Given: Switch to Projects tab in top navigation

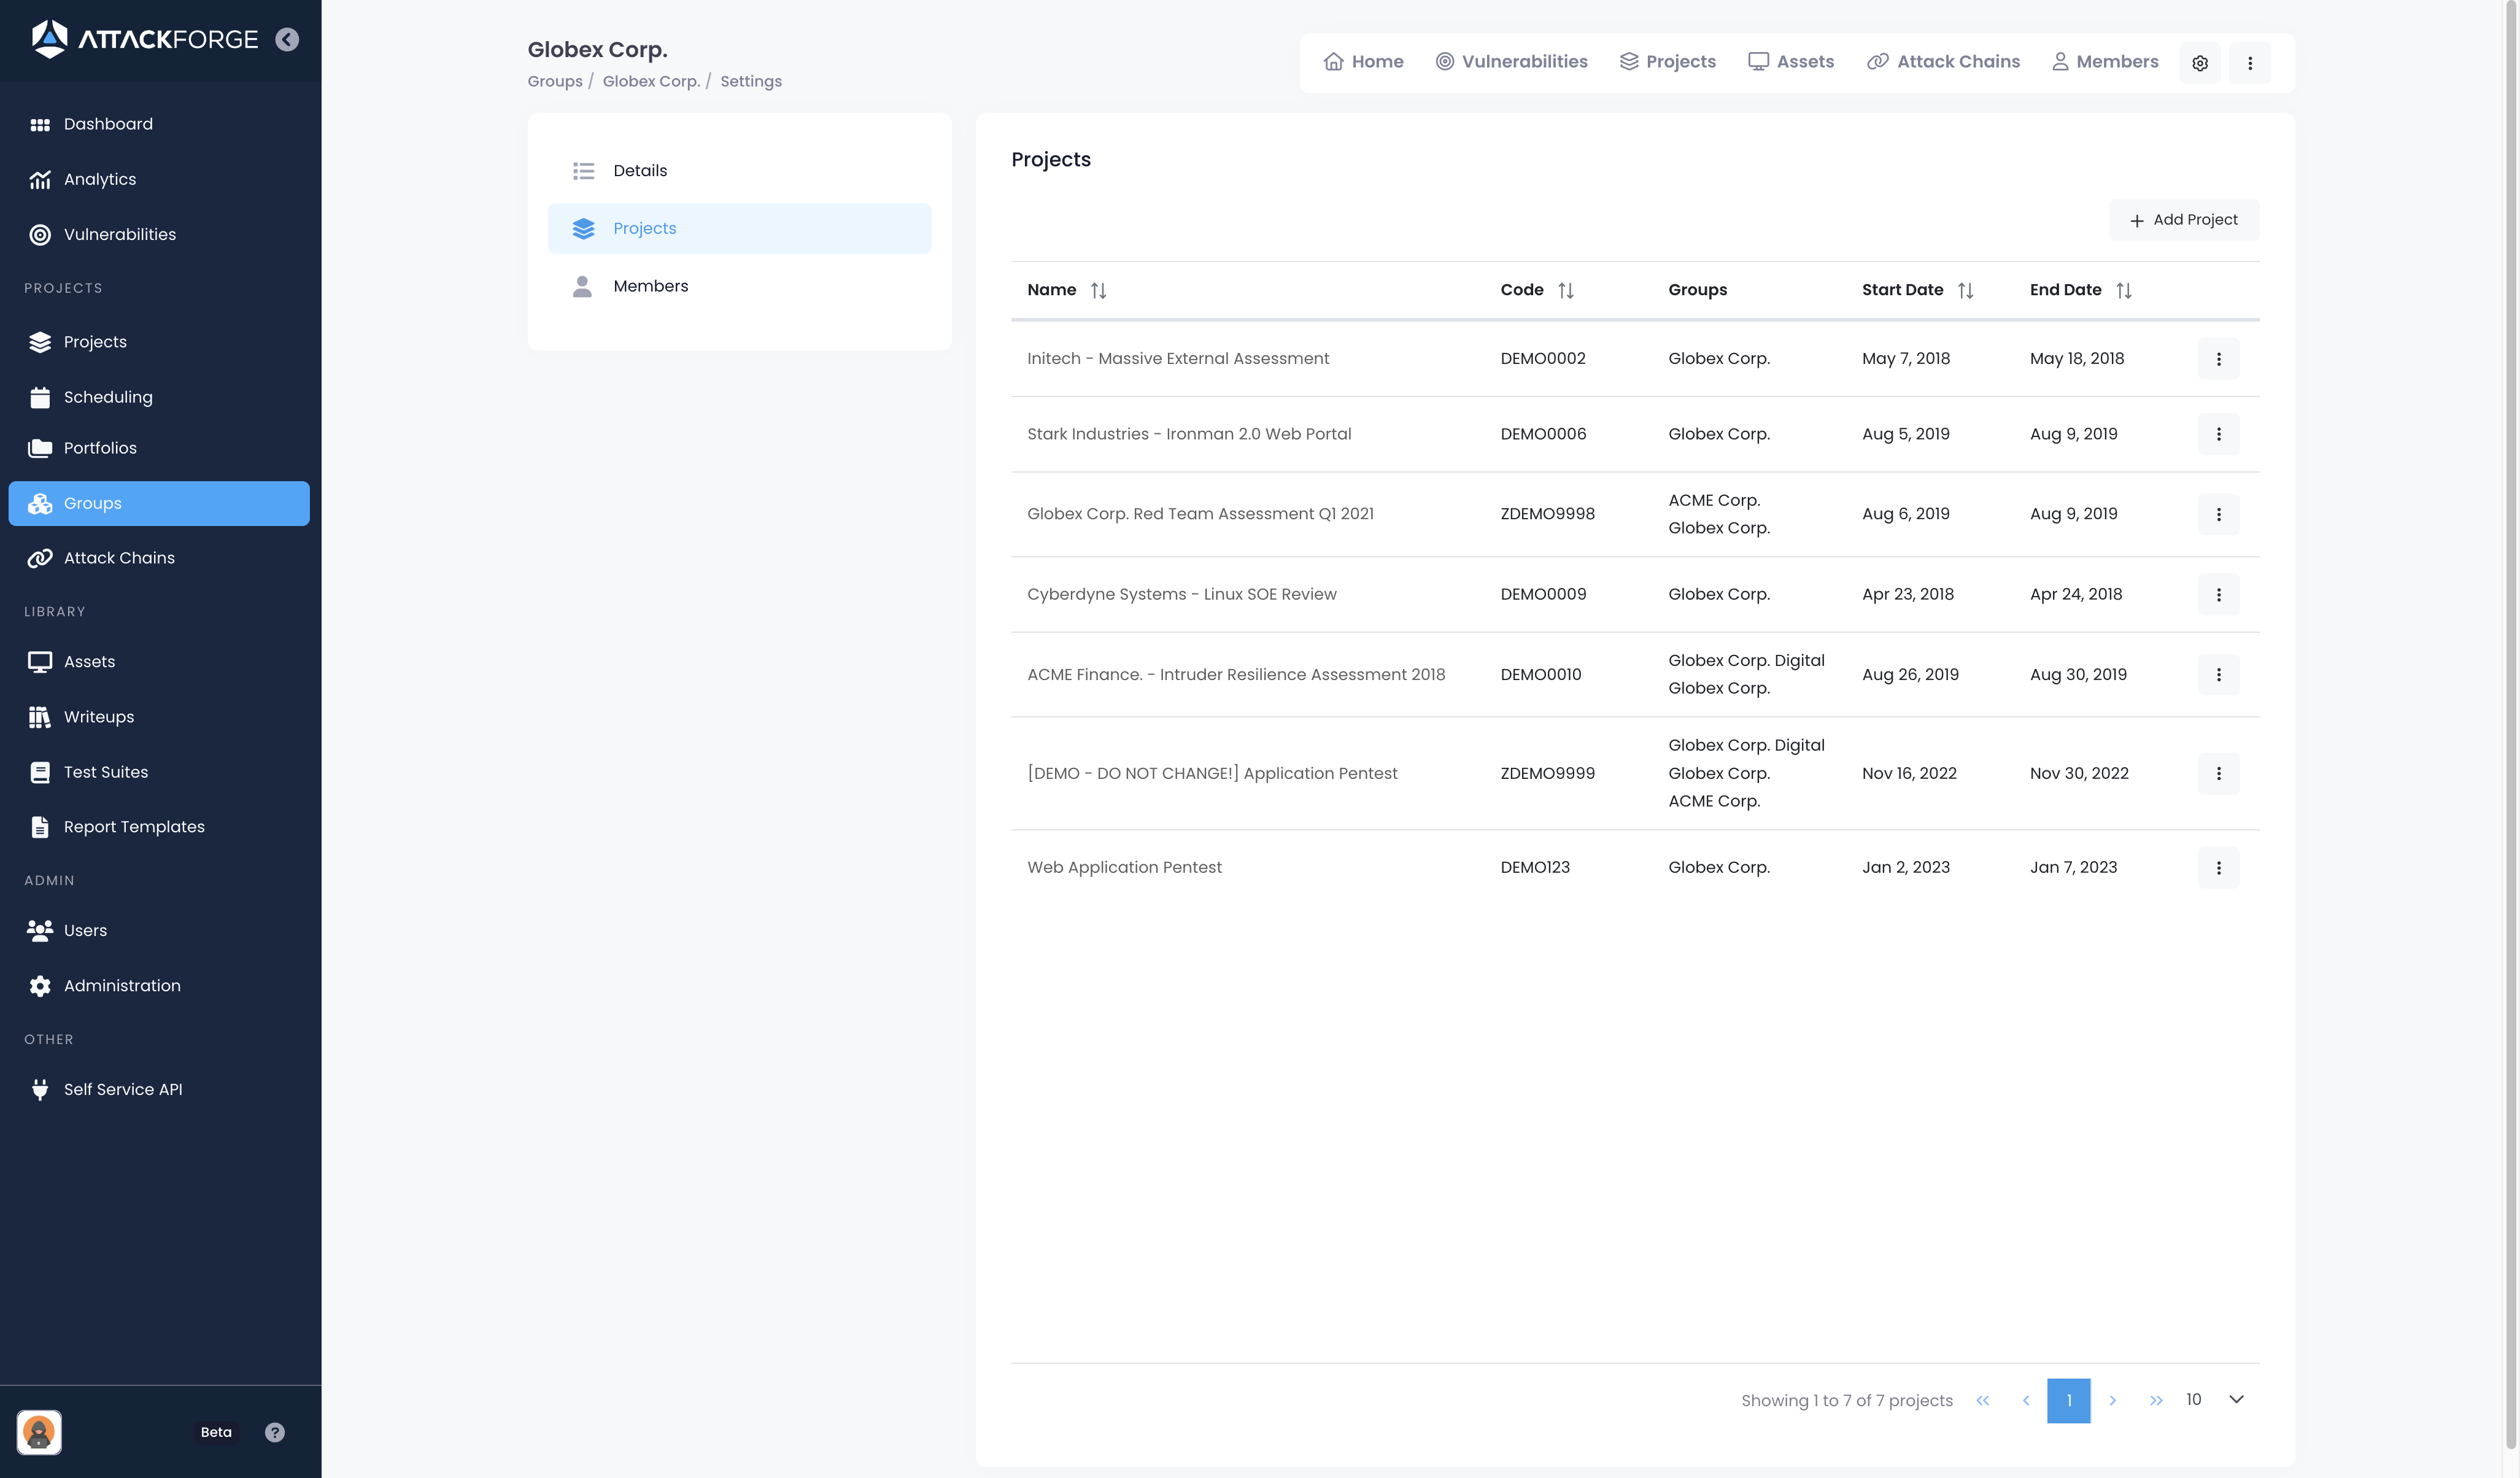Looking at the screenshot, I should point(1667,62).
